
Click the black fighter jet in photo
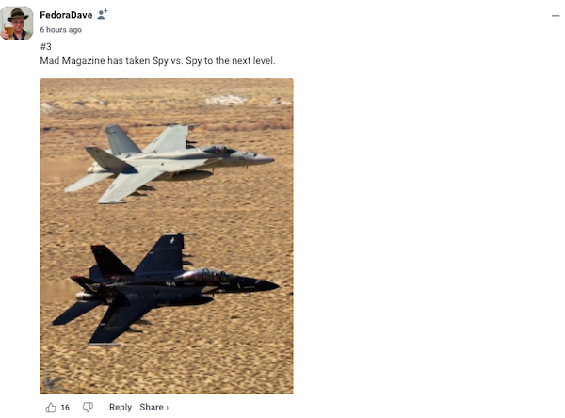[x=166, y=289]
